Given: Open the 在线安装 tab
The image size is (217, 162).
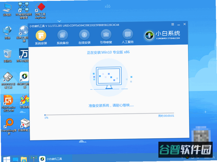Looking at the screenshot, I should (x=84, y=37).
